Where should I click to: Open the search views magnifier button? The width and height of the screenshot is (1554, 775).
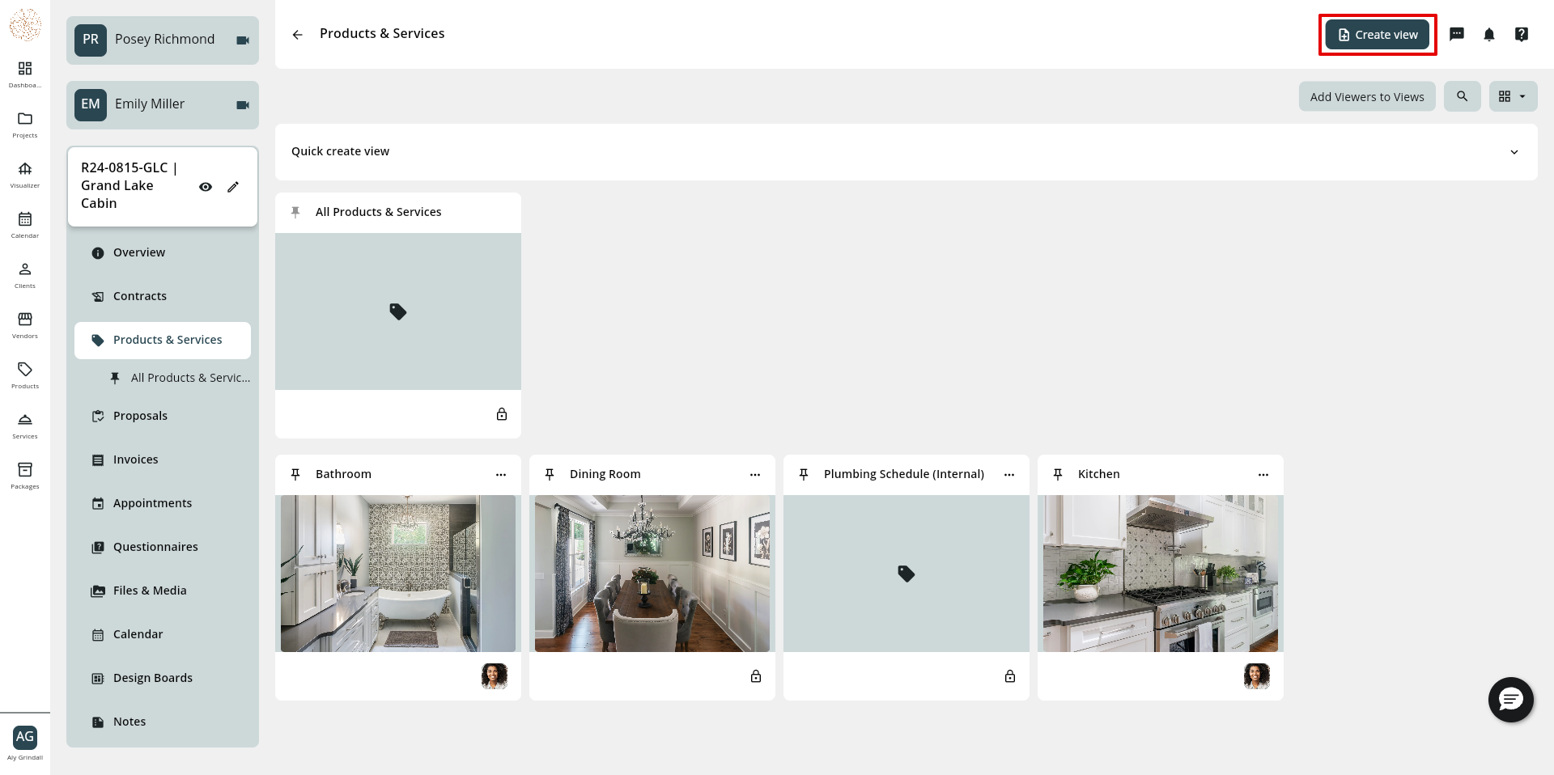point(1463,96)
